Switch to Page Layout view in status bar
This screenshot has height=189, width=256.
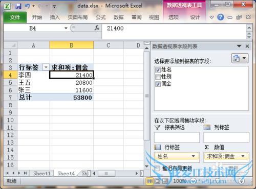pos(157,181)
